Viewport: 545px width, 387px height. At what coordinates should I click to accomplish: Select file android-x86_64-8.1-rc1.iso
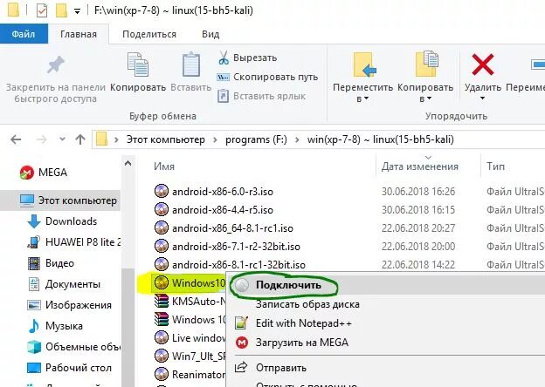[232, 228]
